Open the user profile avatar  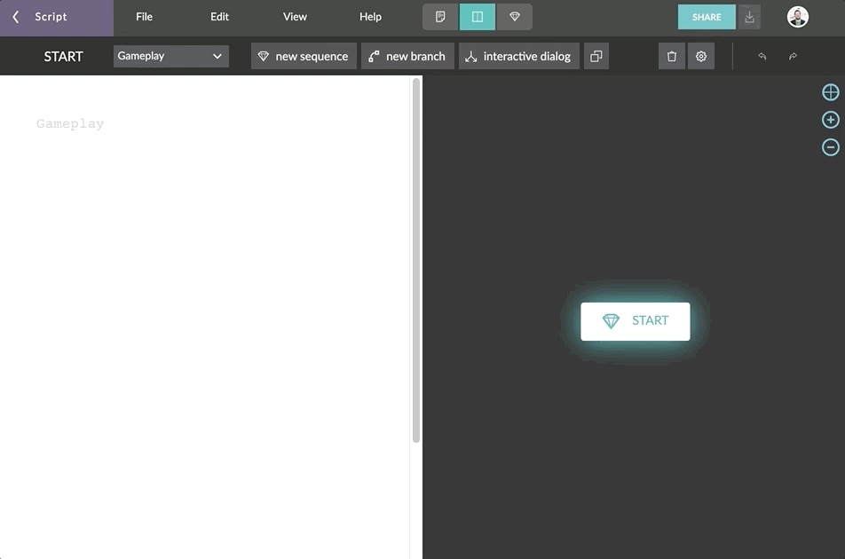pos(798,17)
